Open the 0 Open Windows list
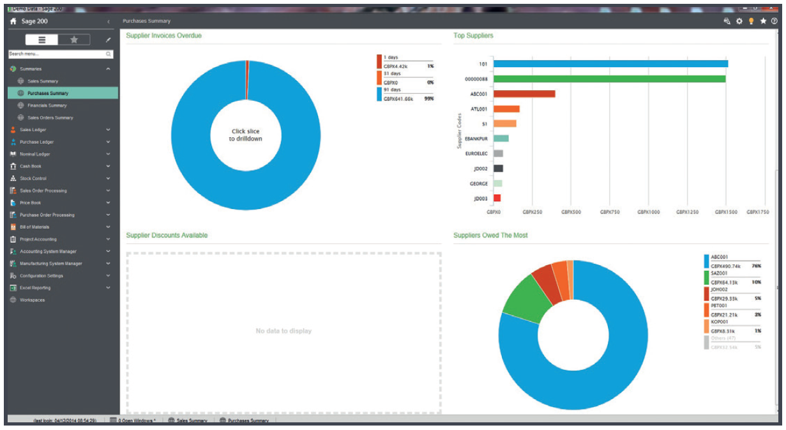Image resolution: width=786 pixels, height=430 pixels. point(133,420)
